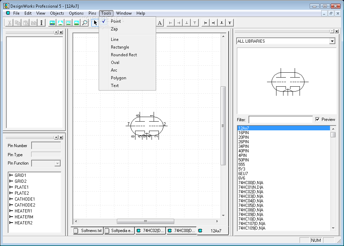344x246 pixels.
Task: Choose Text from the Tools menu
Action: [127, 85]
